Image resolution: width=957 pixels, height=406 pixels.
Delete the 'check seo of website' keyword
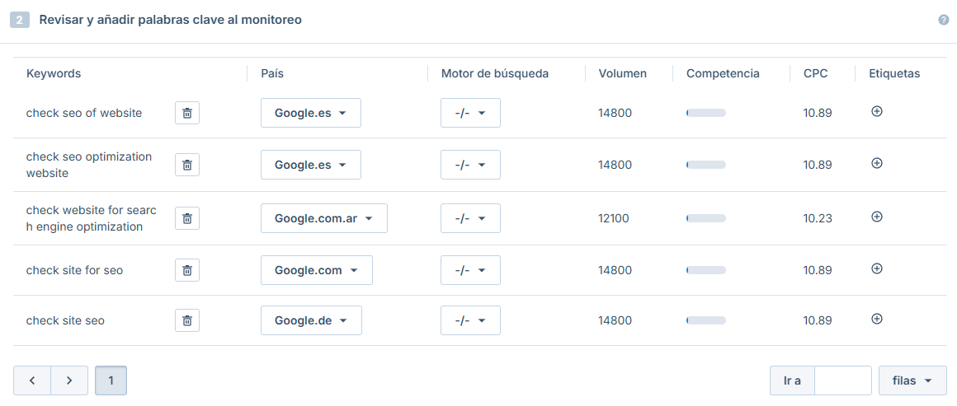(187, 113)
